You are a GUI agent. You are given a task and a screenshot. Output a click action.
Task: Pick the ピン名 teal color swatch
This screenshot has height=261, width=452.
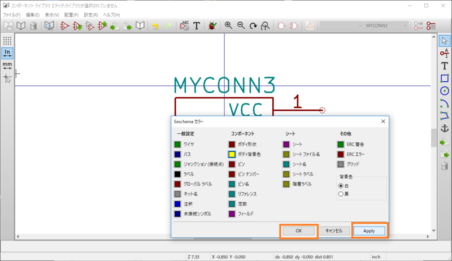point(232,184)
